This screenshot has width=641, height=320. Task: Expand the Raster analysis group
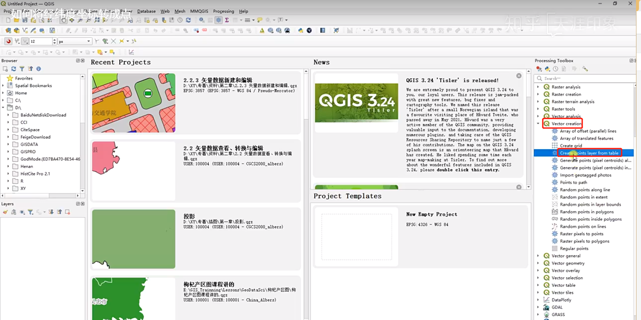pos(538,87)
